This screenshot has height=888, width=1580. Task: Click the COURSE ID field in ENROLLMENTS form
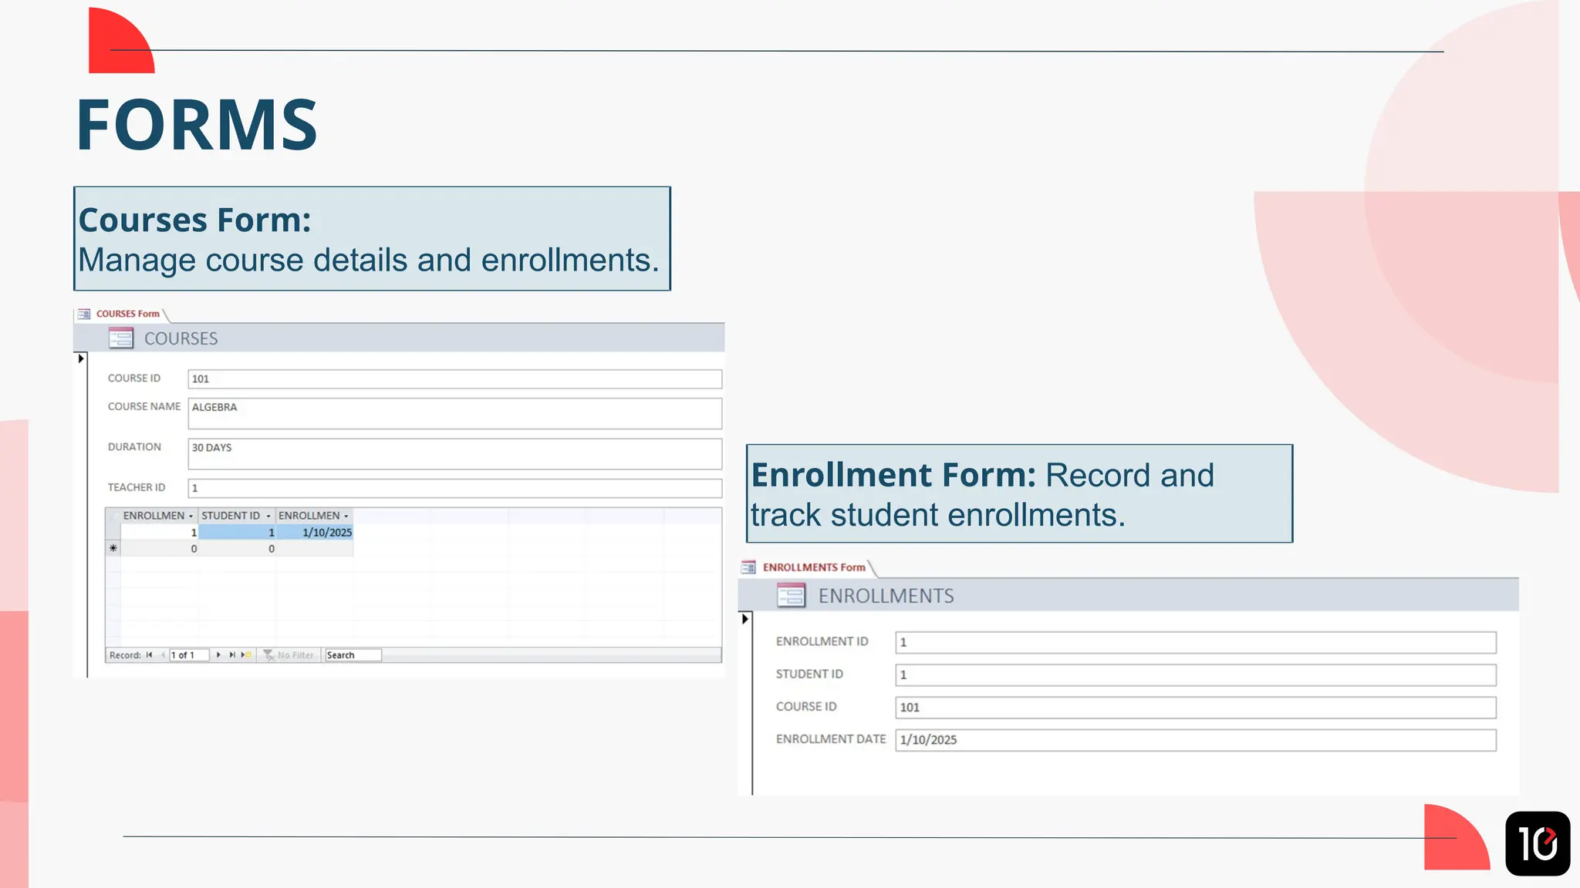pos(1196,708)
